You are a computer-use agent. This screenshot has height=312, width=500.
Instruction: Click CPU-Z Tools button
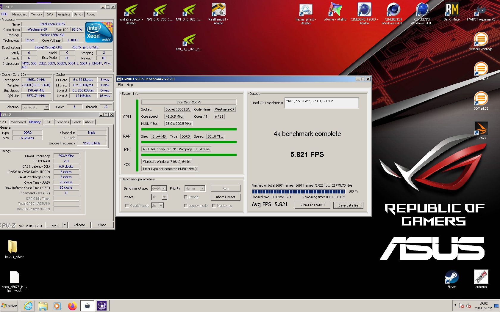pos(54,225)
